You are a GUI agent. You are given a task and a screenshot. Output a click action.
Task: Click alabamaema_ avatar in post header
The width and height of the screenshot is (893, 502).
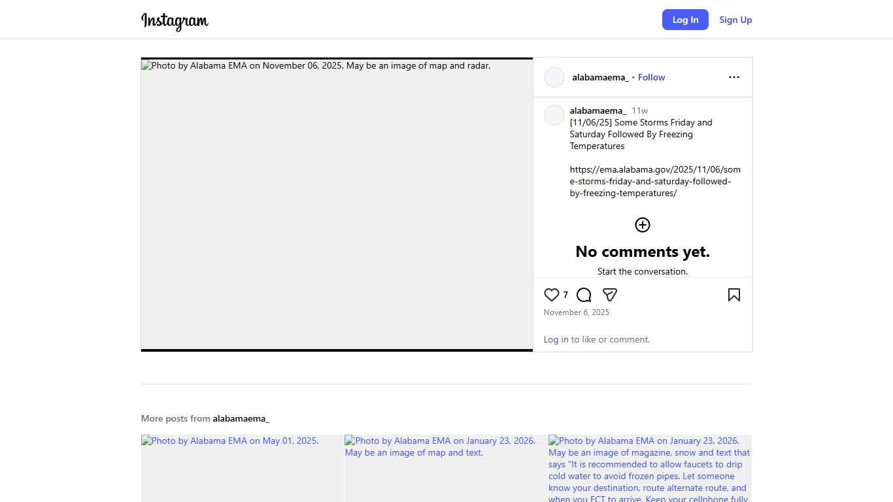(554, 77)
